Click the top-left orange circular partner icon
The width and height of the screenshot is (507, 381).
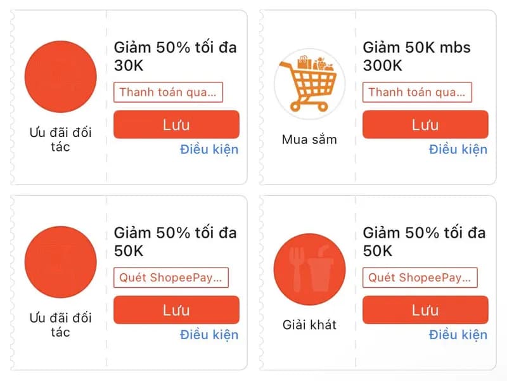tap(61, 76)
